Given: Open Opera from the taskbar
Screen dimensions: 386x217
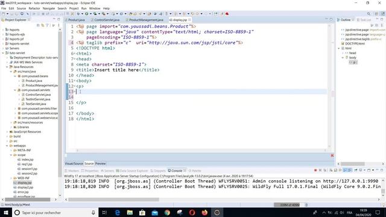Looking at the screenshot, I should pos(192,212).
